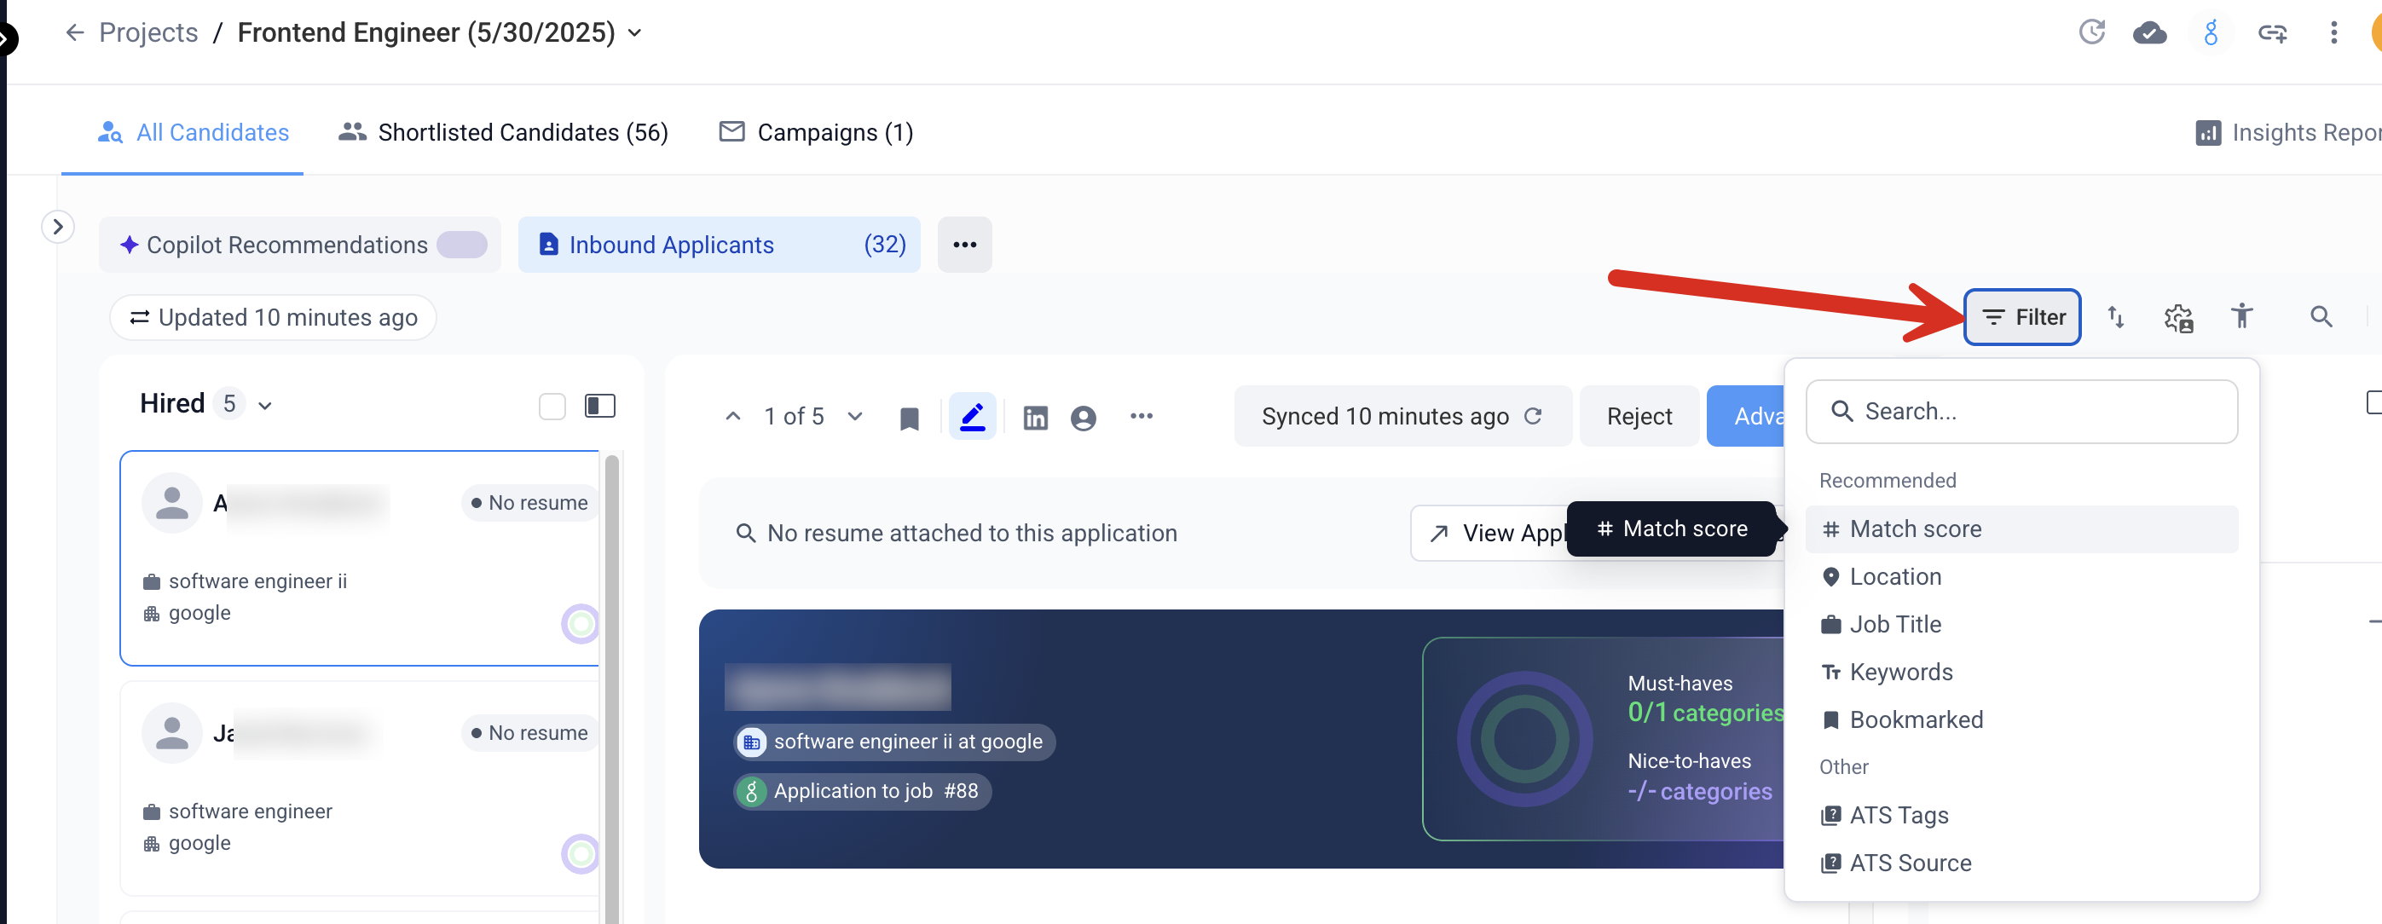Click the Filter button
Screen dimensions: 2382x924
click(x=2021, y=317)
